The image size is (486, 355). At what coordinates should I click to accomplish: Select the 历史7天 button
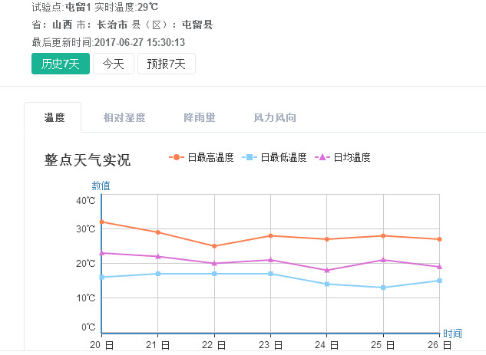61,64
